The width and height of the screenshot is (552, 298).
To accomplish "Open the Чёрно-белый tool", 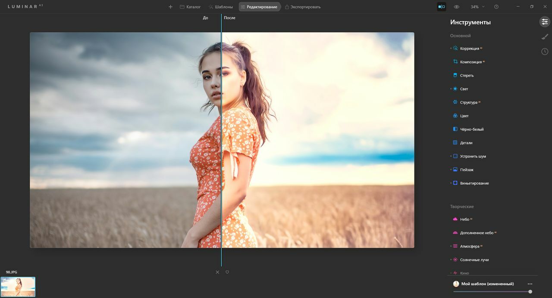I will tap(471, 129).
